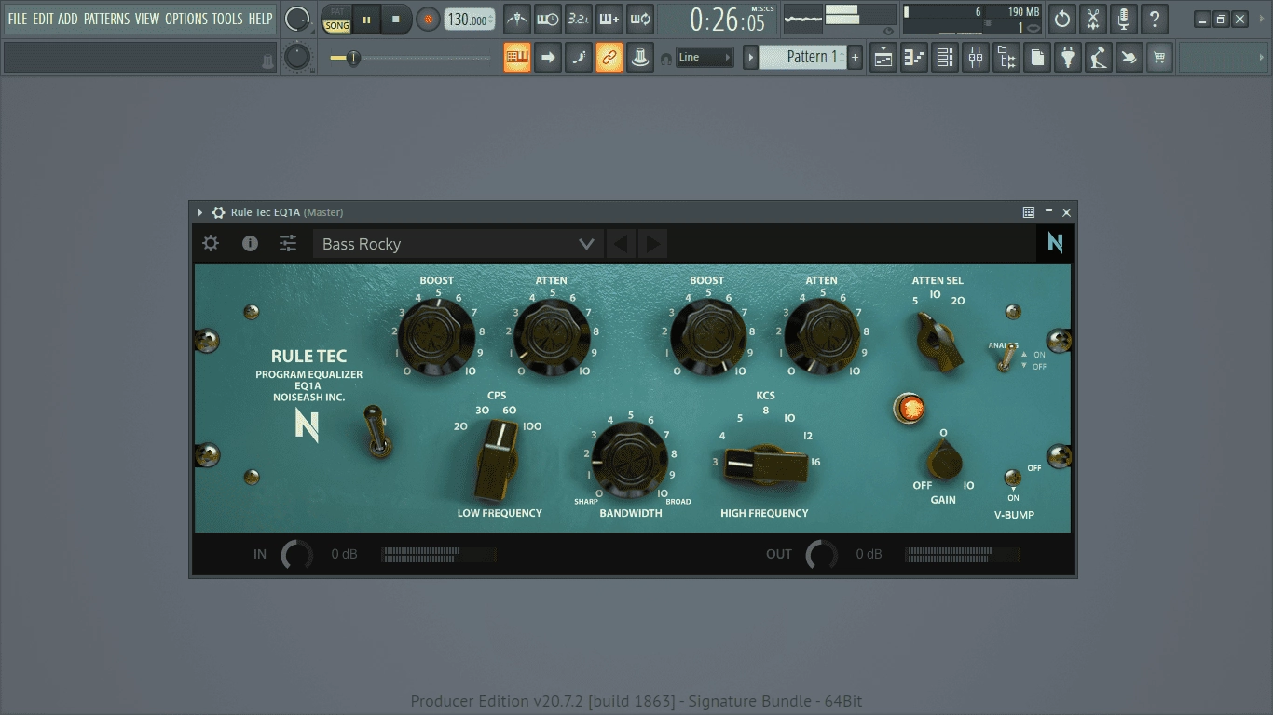Open the VIEW menu

click(x=147, y=19)
